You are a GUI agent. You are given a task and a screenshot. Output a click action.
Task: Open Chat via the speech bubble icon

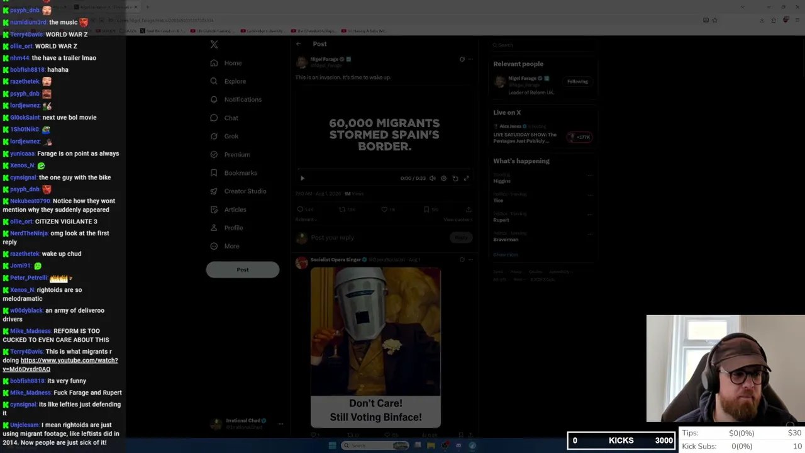pyautogui.click(x=214, y=118)
